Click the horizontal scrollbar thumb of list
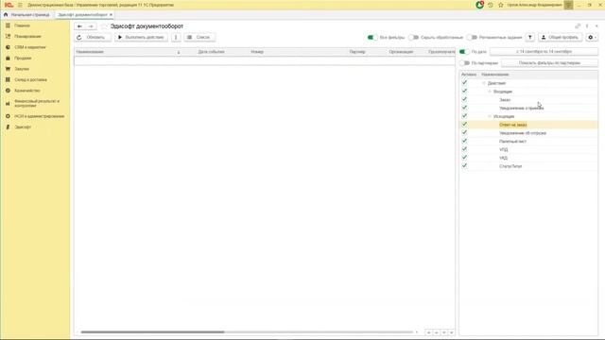Image resolution: width=605 pixels, height=340 pixels. [x=152, y=331]
